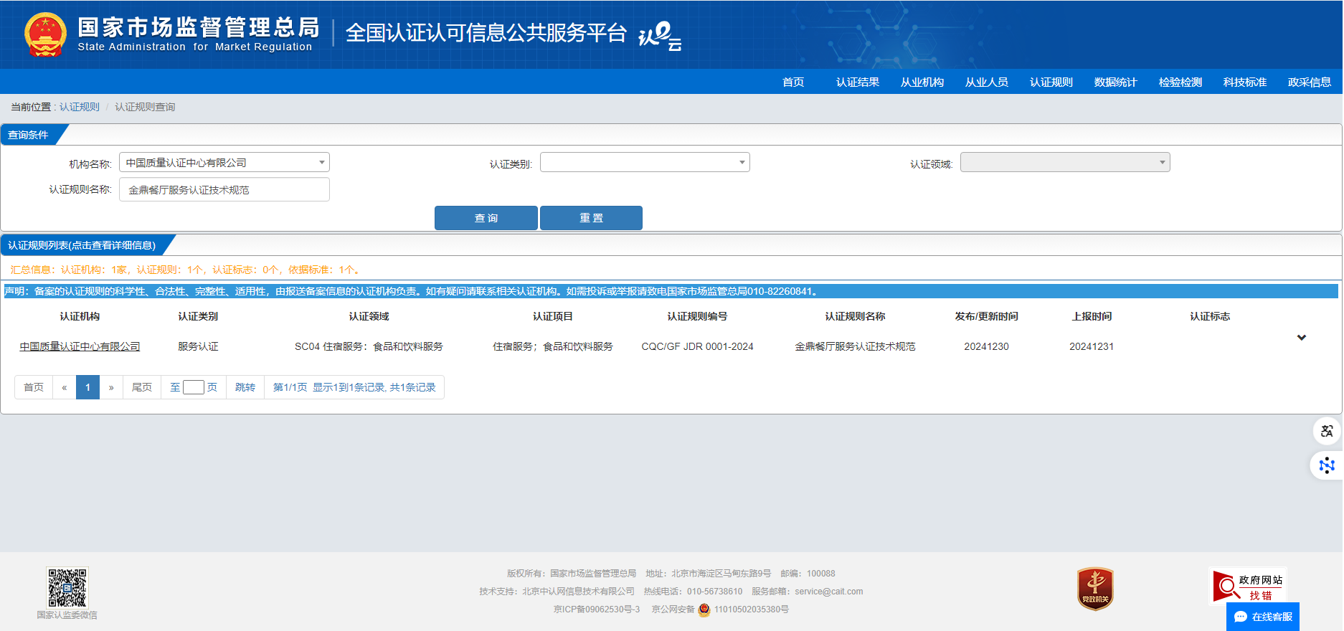This screenshot has height=631, width=1344.
Task: Click the 认证规则名称 column header
Action: pos(855,316)
